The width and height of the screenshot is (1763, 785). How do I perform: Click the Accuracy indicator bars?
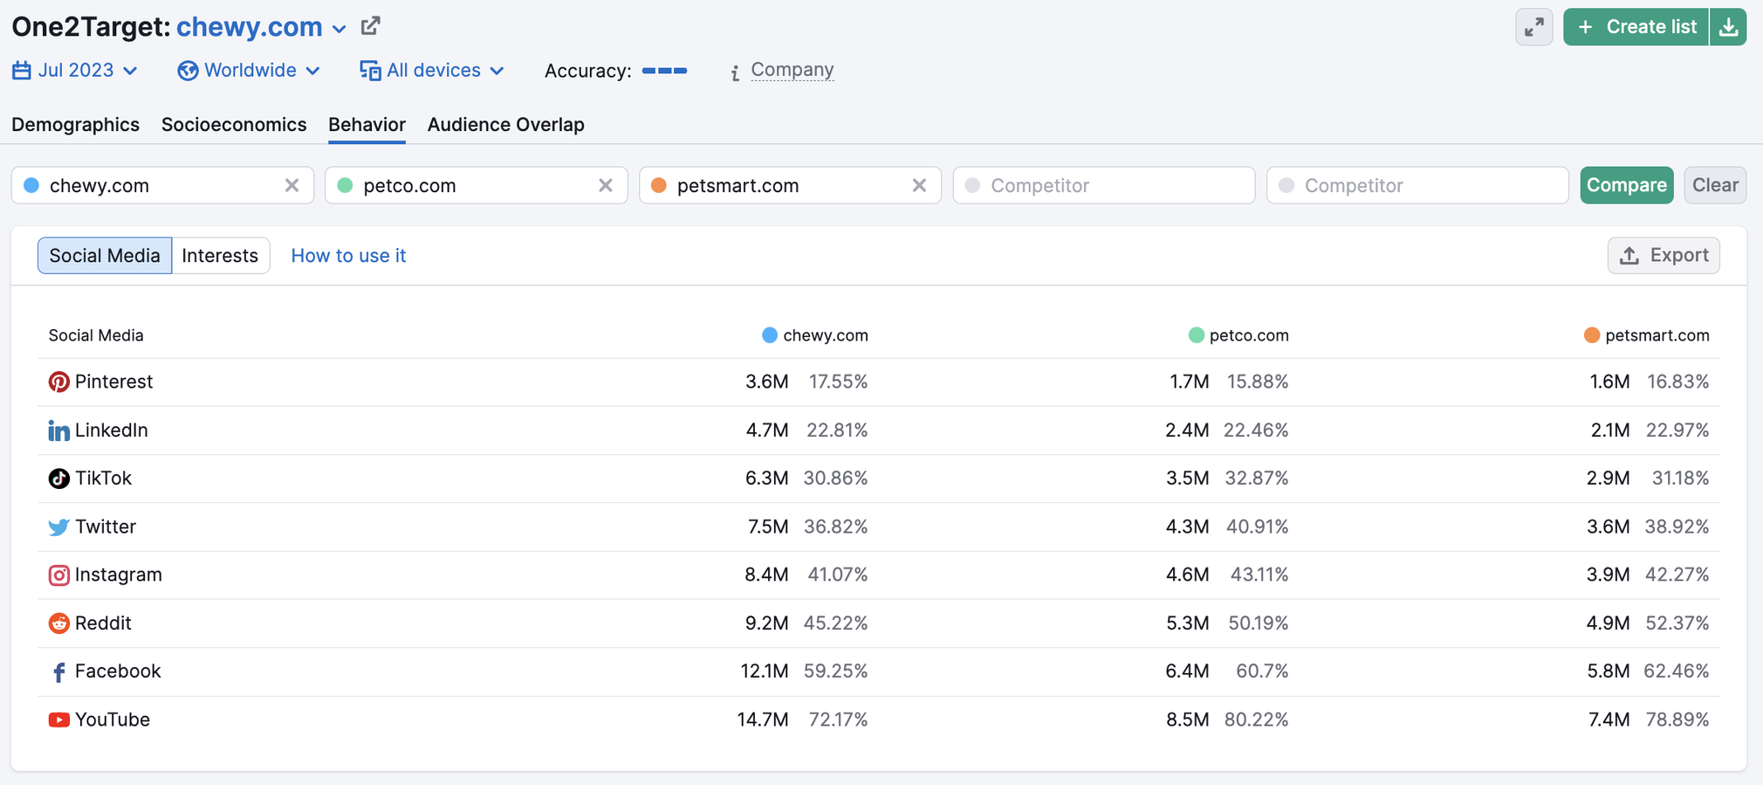(664, 71)
